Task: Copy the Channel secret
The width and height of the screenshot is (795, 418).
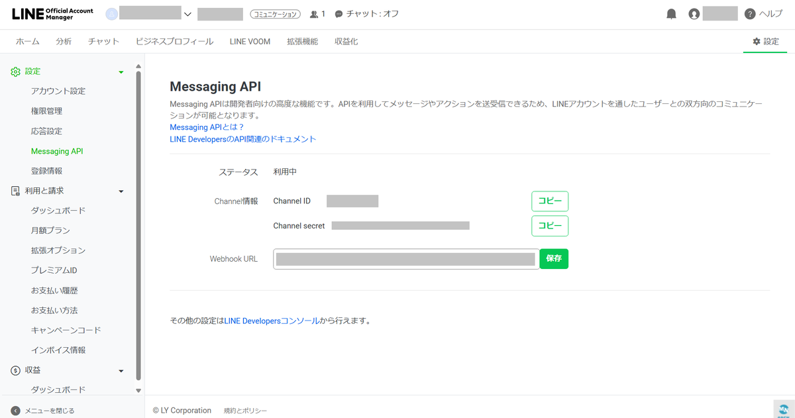Action: coord(550,226)
